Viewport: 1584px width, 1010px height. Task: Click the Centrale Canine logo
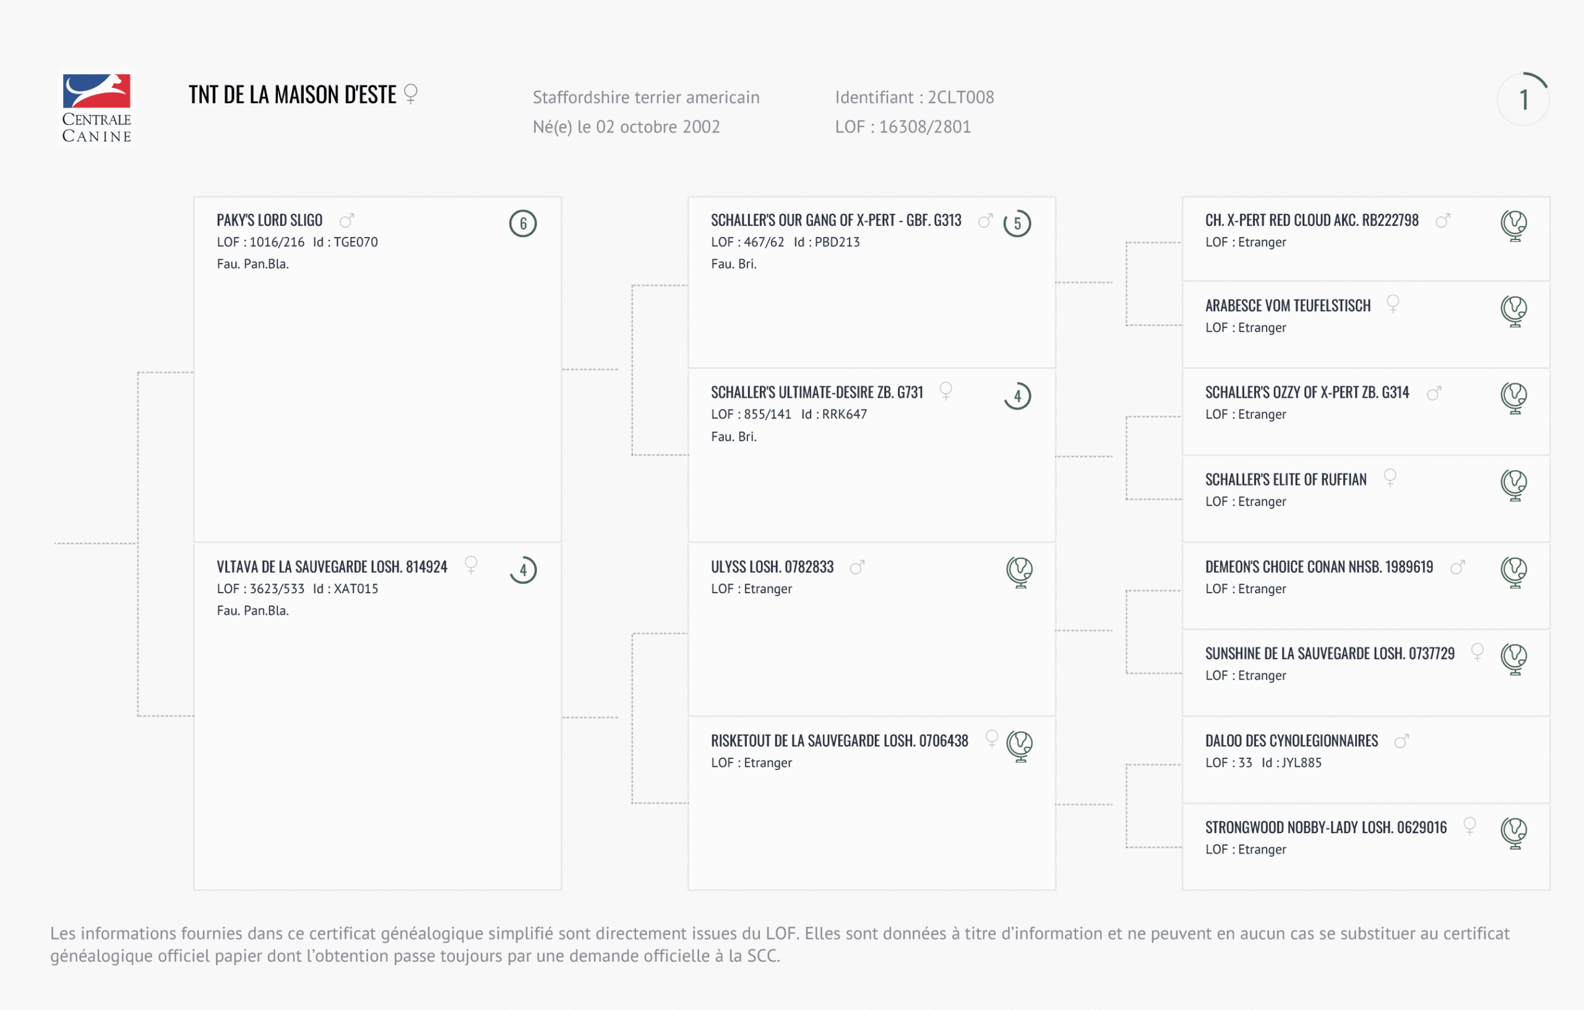[97, 108]
